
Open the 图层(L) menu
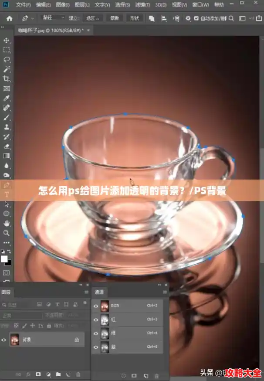click(x=82, y=5)
